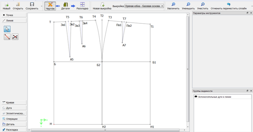
Task: Switch to Чертёж drawing mode
Action: [50, 6]
